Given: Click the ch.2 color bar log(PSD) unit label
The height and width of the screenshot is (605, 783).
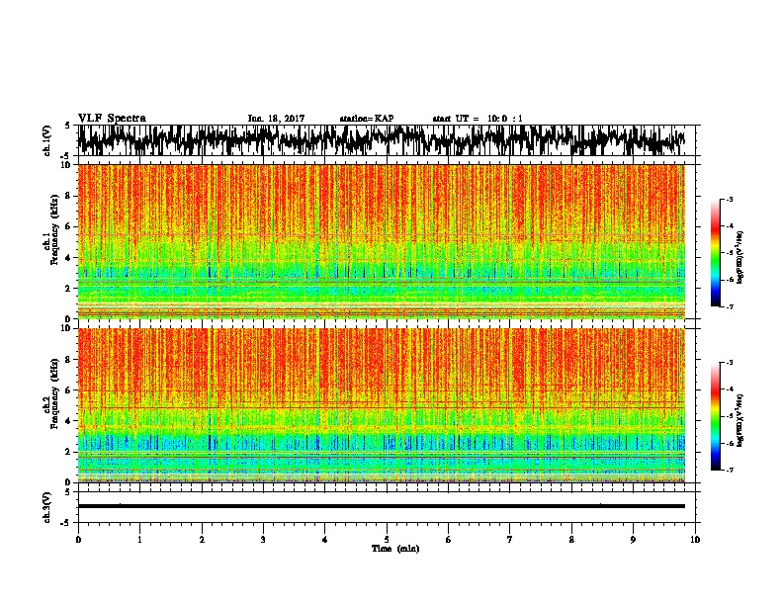Looking at the screenshot, I should (x=740, y=420).
